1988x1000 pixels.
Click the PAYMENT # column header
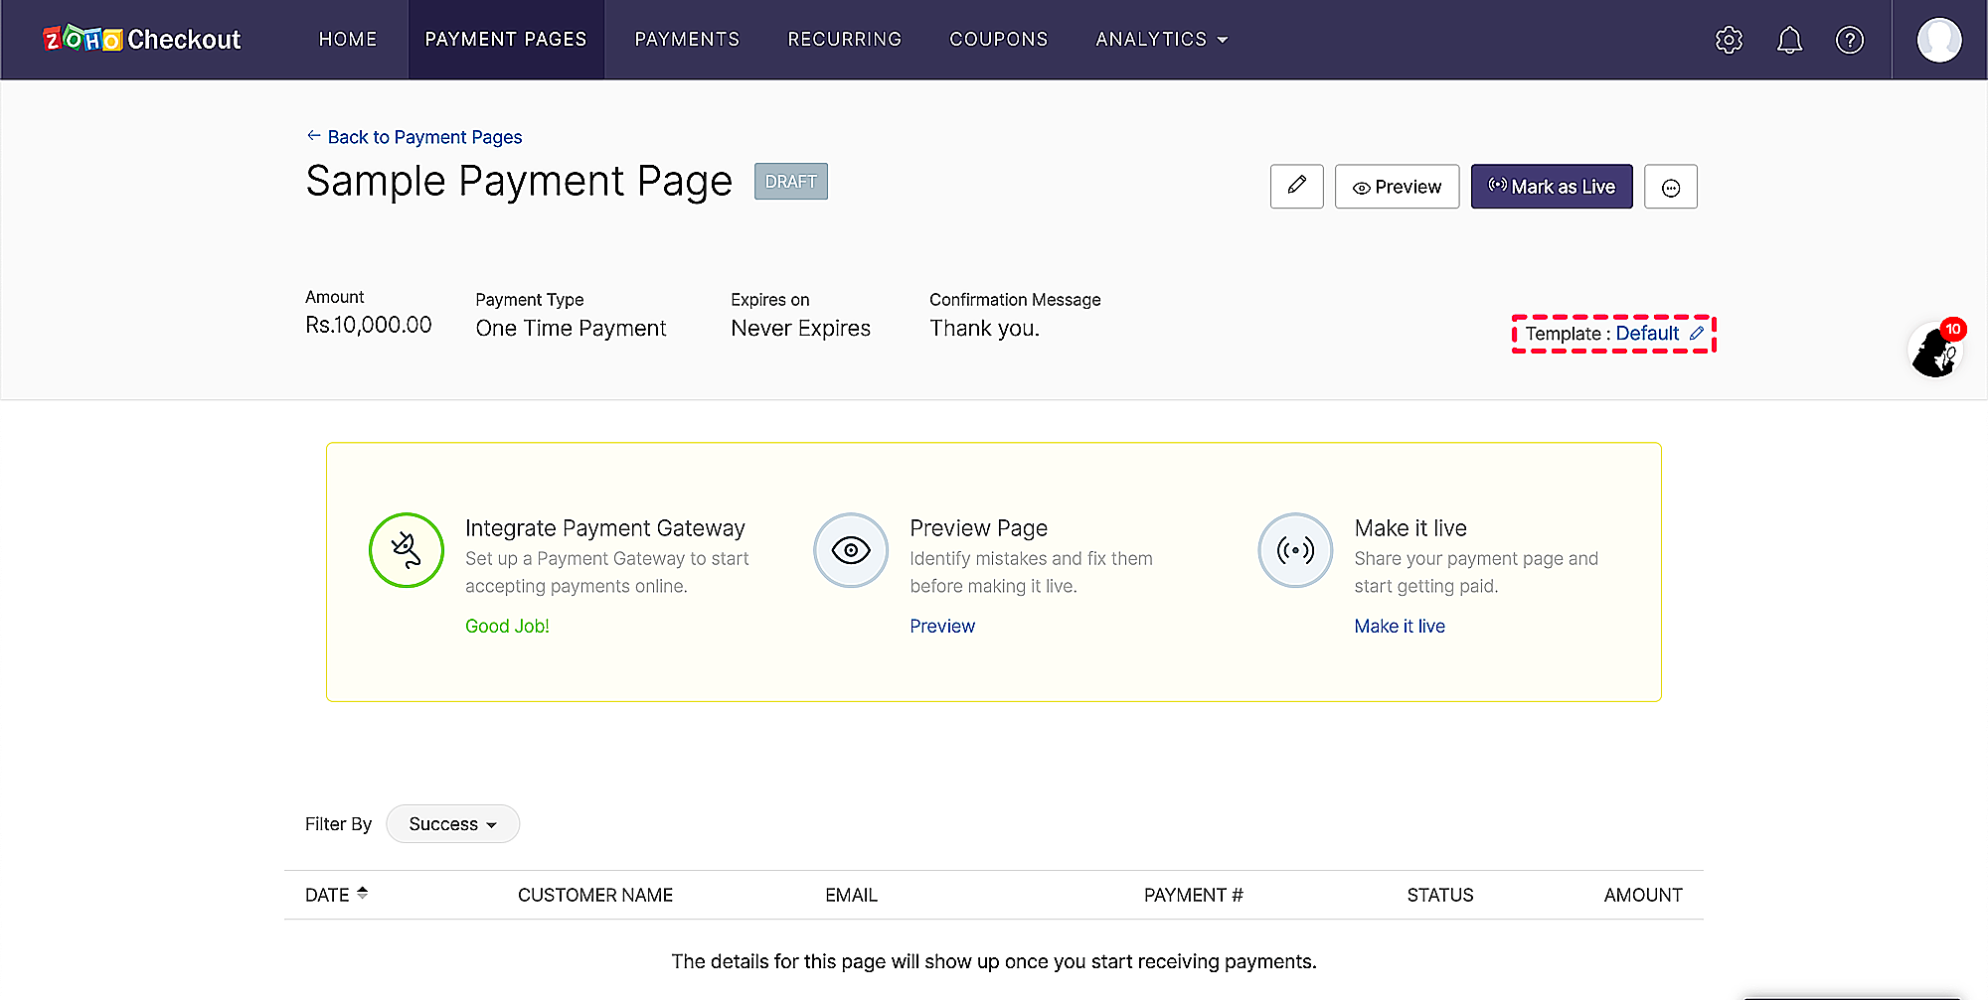tap(1193, 896)
